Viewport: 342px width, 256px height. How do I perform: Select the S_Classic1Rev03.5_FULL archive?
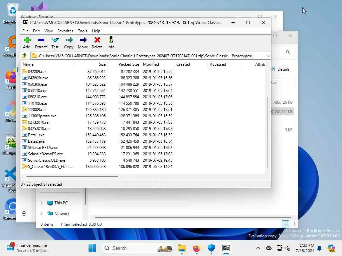50,167
